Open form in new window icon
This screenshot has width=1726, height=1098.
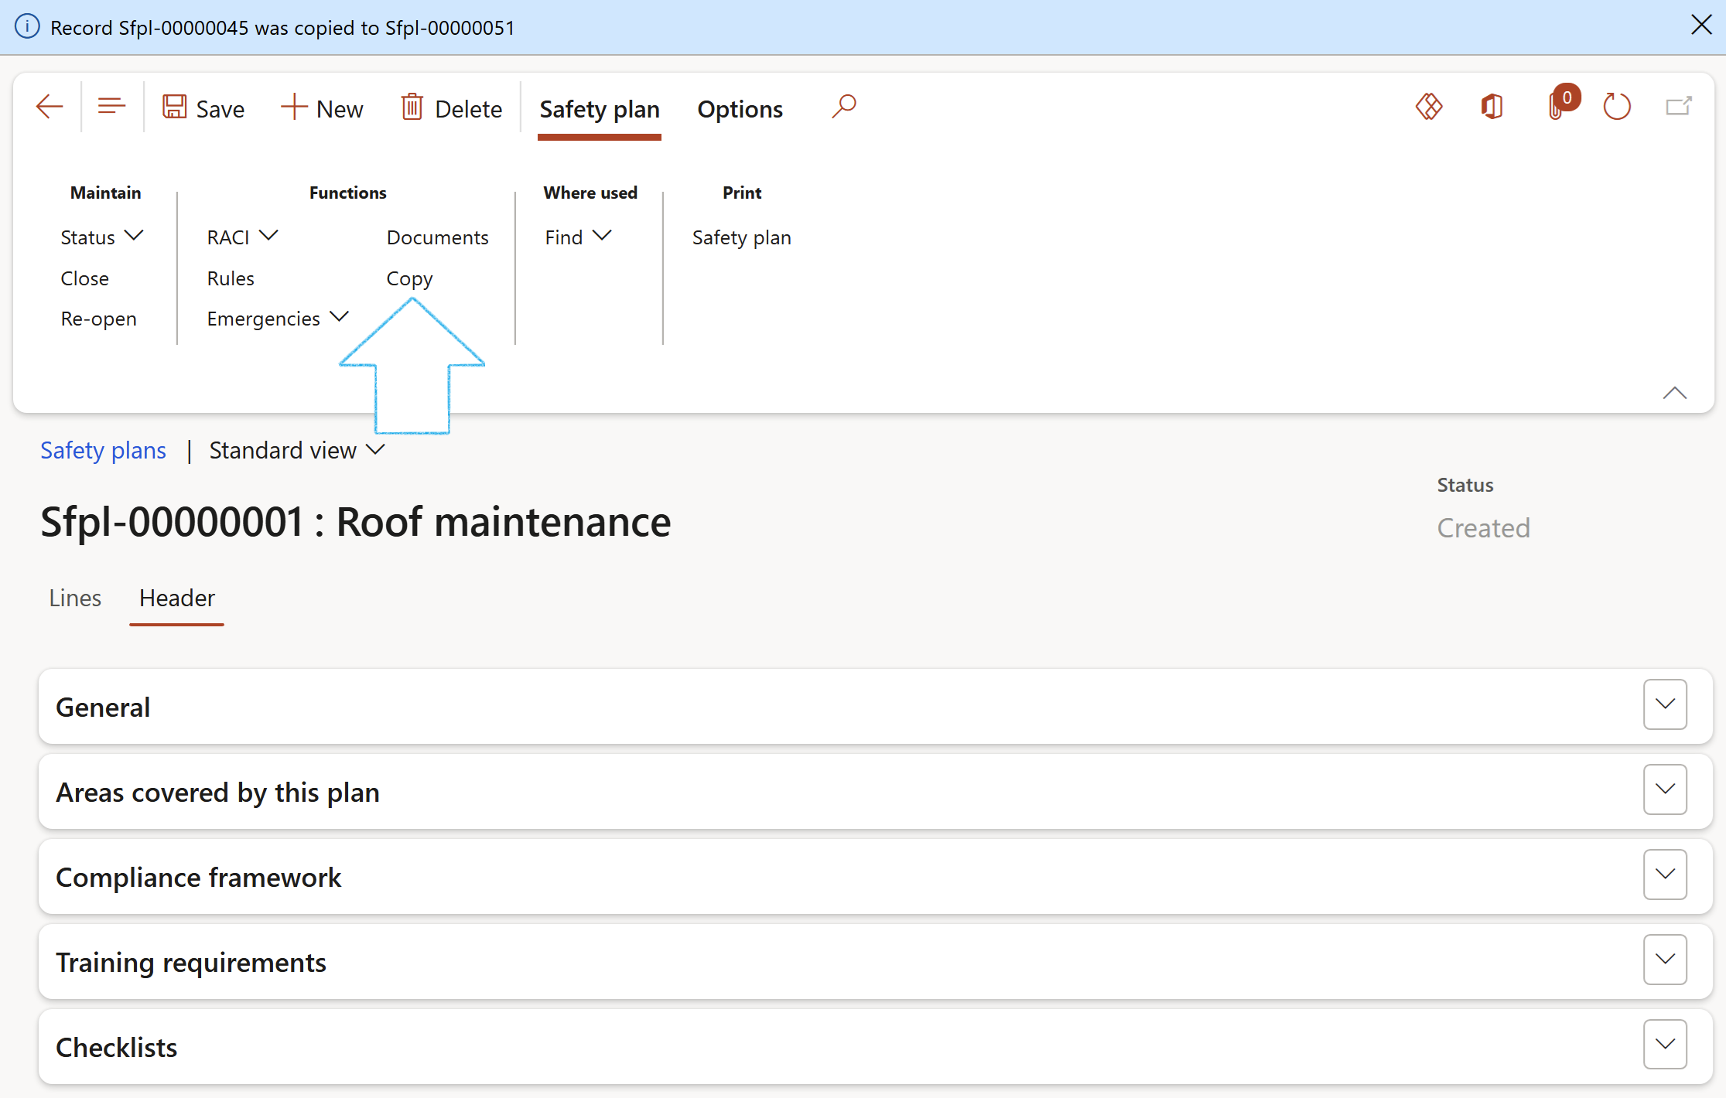(1678, 107)
